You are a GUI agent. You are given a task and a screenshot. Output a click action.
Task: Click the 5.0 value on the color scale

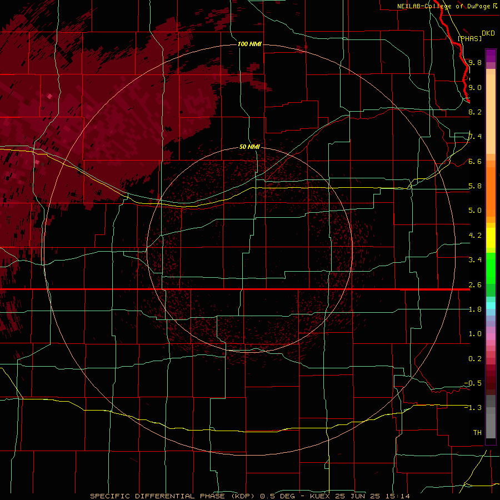click(x=475, y=211)
